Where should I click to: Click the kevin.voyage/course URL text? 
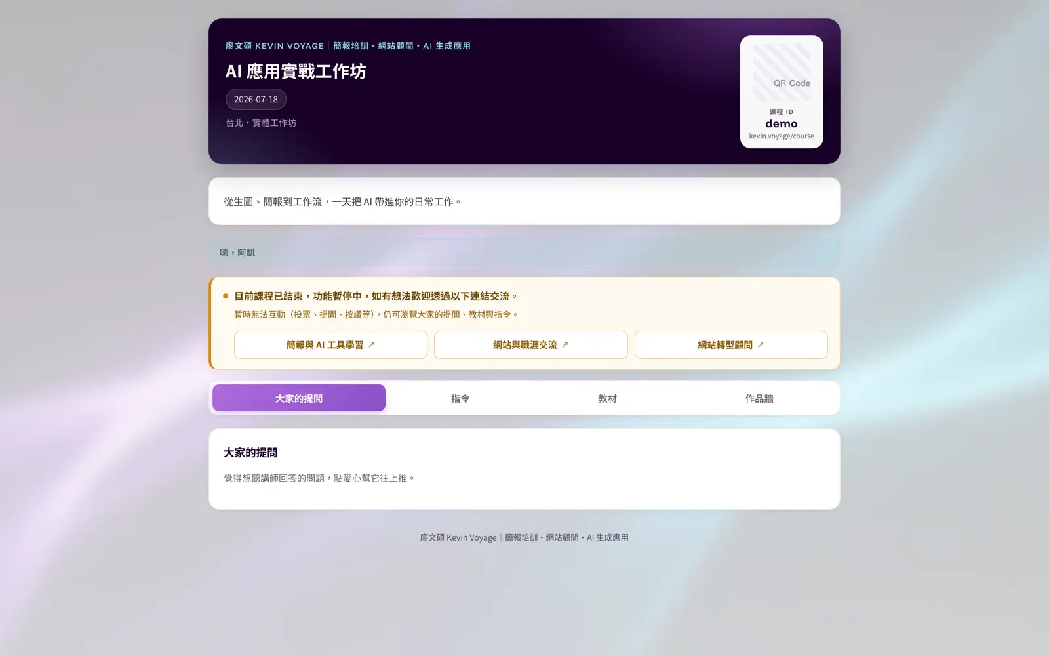tap(782, 136)
